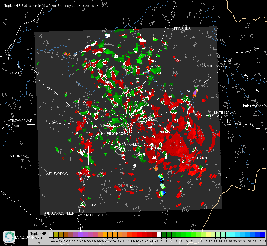Click the m/s unit label in the legend
Screen dimensions: 267x246
38,242
